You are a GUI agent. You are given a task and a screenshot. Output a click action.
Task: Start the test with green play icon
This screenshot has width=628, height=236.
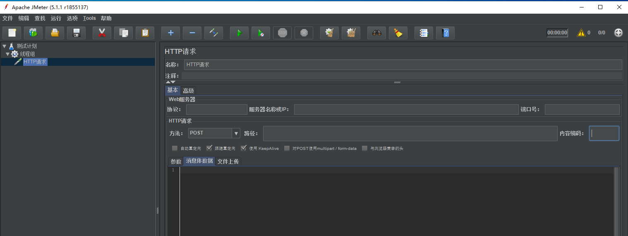click(x=239, y=33)
